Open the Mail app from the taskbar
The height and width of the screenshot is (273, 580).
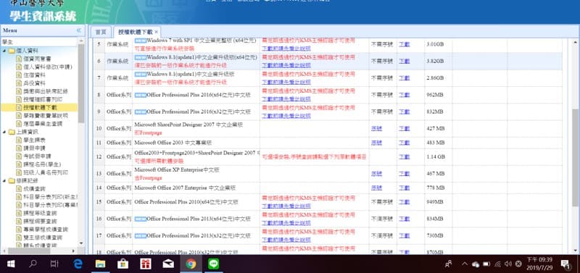[168, 264]
